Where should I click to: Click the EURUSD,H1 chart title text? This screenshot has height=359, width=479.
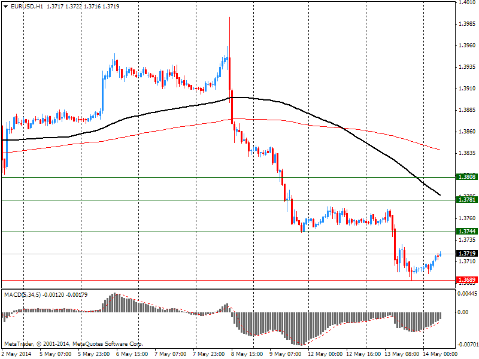27,7
